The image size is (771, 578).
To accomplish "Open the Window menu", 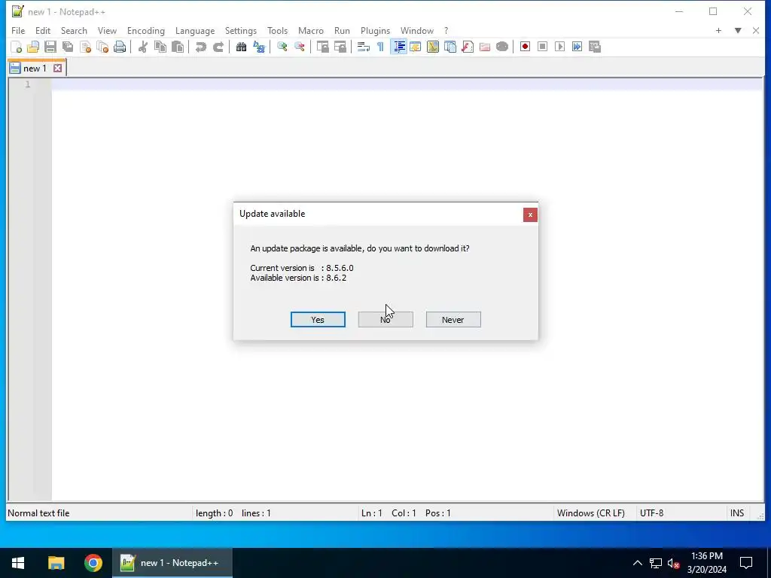I will click(417, 30).
